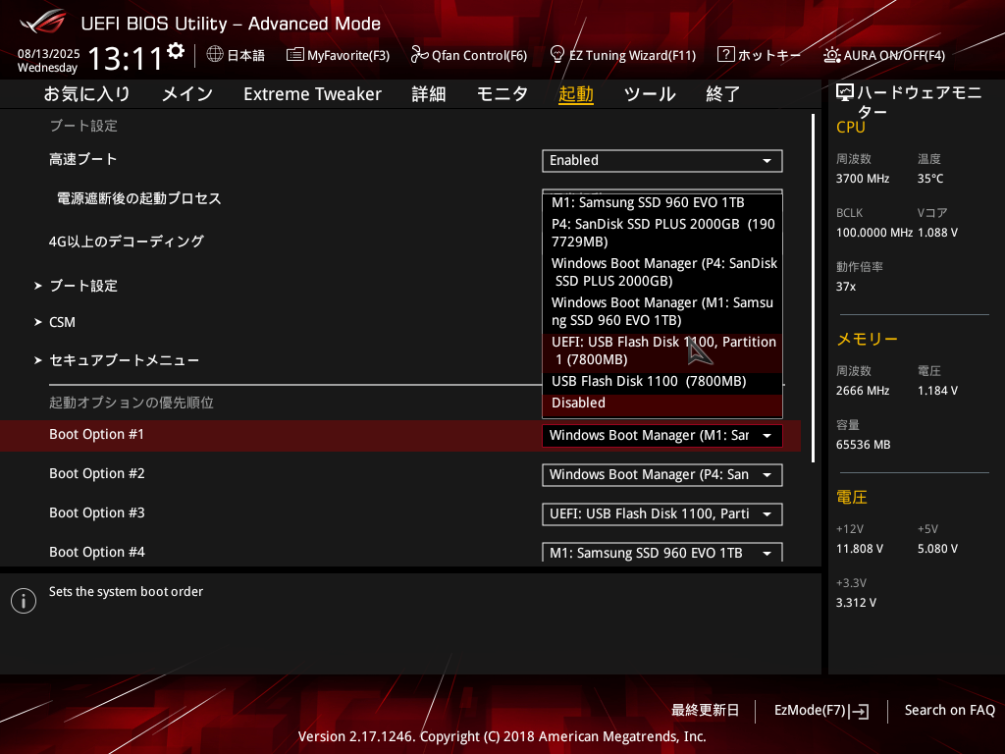Click the 3700 MHz CPU frequency value

[863, 179]
